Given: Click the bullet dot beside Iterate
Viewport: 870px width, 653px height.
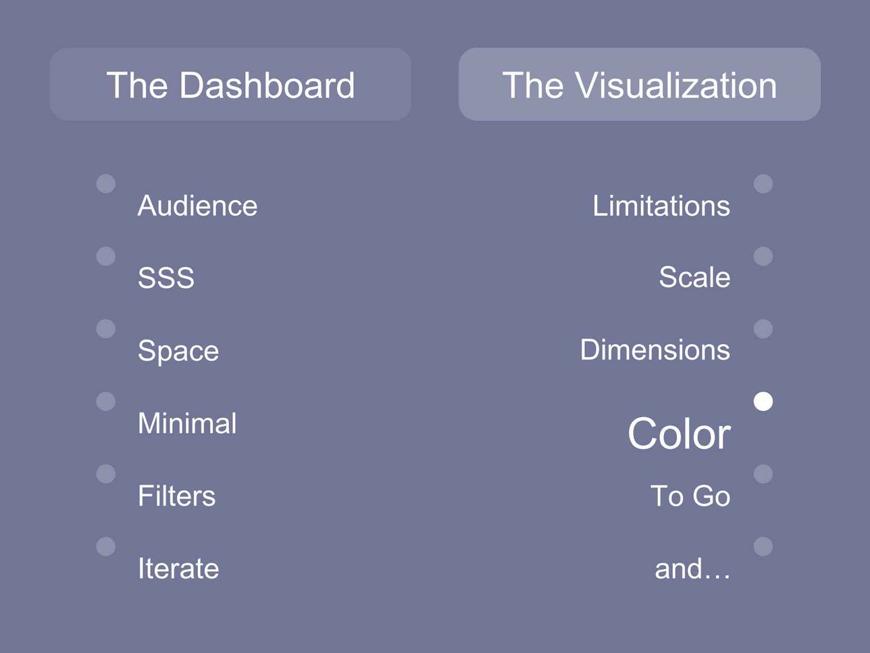Looking at the screenshot, I should click(106, 546).
